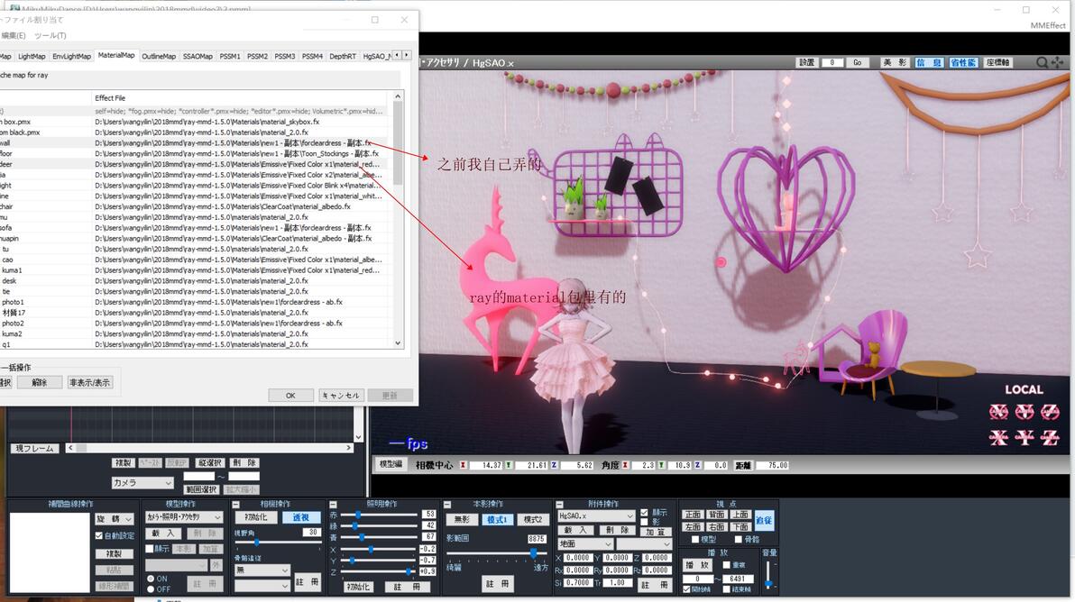1075x602 pixels.
Task: Collapse the 附件操作 panel with minus icon
Action: 559,504
